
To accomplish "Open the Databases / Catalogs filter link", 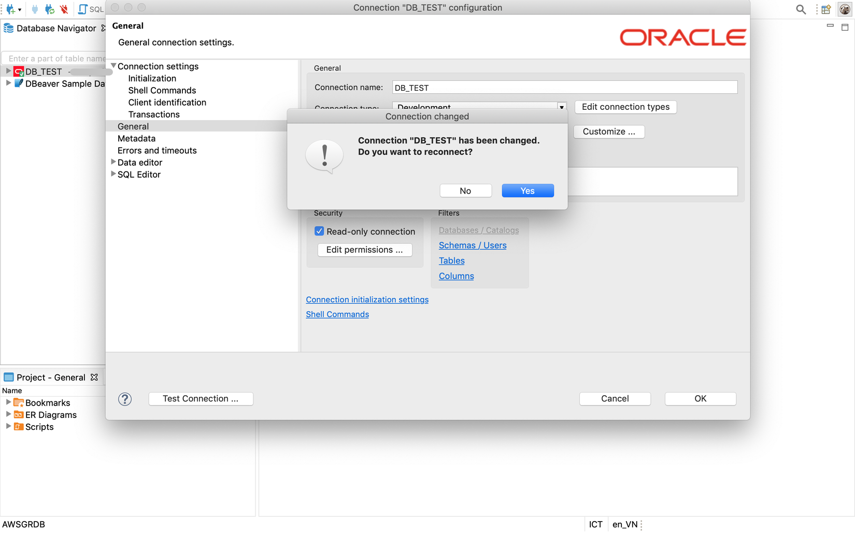I will tap(478, 230).
